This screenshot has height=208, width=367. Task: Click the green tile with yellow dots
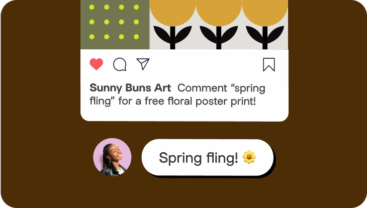pyautogui.click(x=115, y=25)
